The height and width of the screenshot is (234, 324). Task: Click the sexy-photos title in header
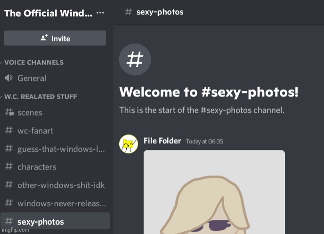point(160,12)
